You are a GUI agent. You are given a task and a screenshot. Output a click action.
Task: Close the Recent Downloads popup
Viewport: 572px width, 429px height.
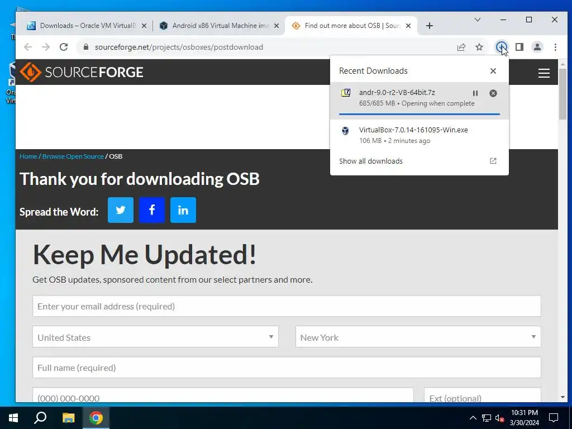tap(493, 71)
